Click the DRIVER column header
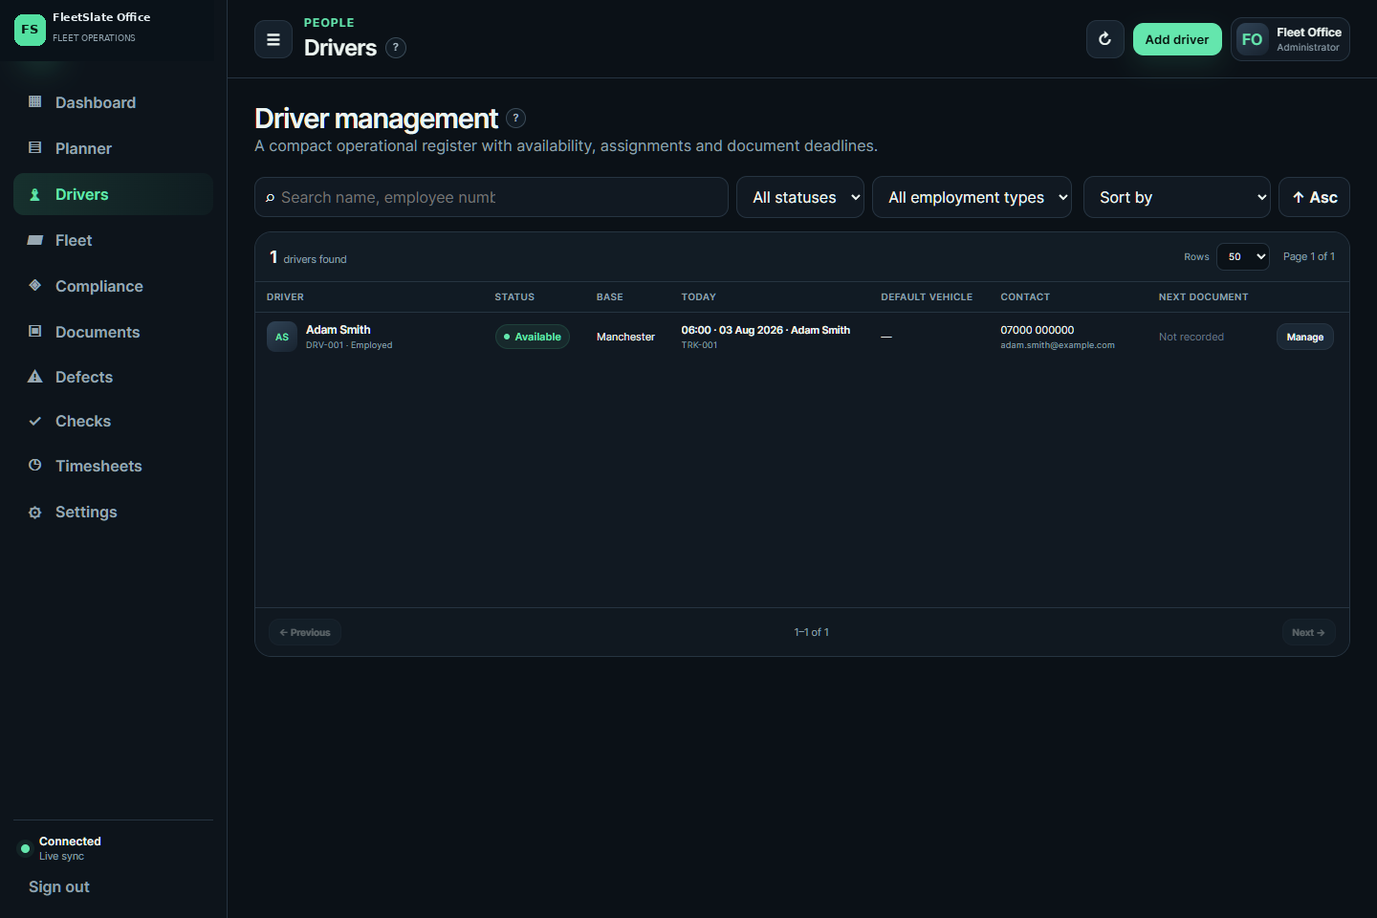This screenshot has height=918, width=1377. tap(285, 297)
